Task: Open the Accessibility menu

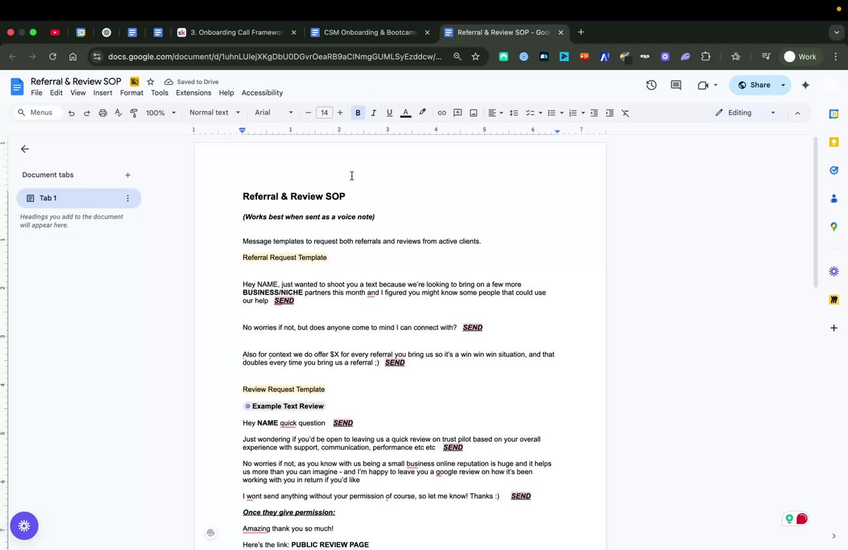Action: coord(262,93)
